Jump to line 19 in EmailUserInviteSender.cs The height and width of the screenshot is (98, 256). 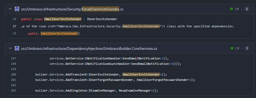(x=14, y=19)
